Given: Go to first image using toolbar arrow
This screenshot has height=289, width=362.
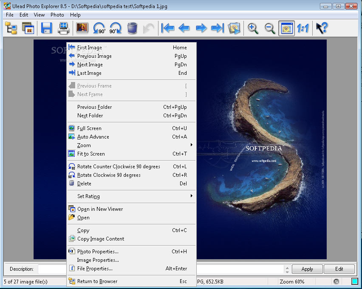Looking at the screenshot, I should coord(167,28).
